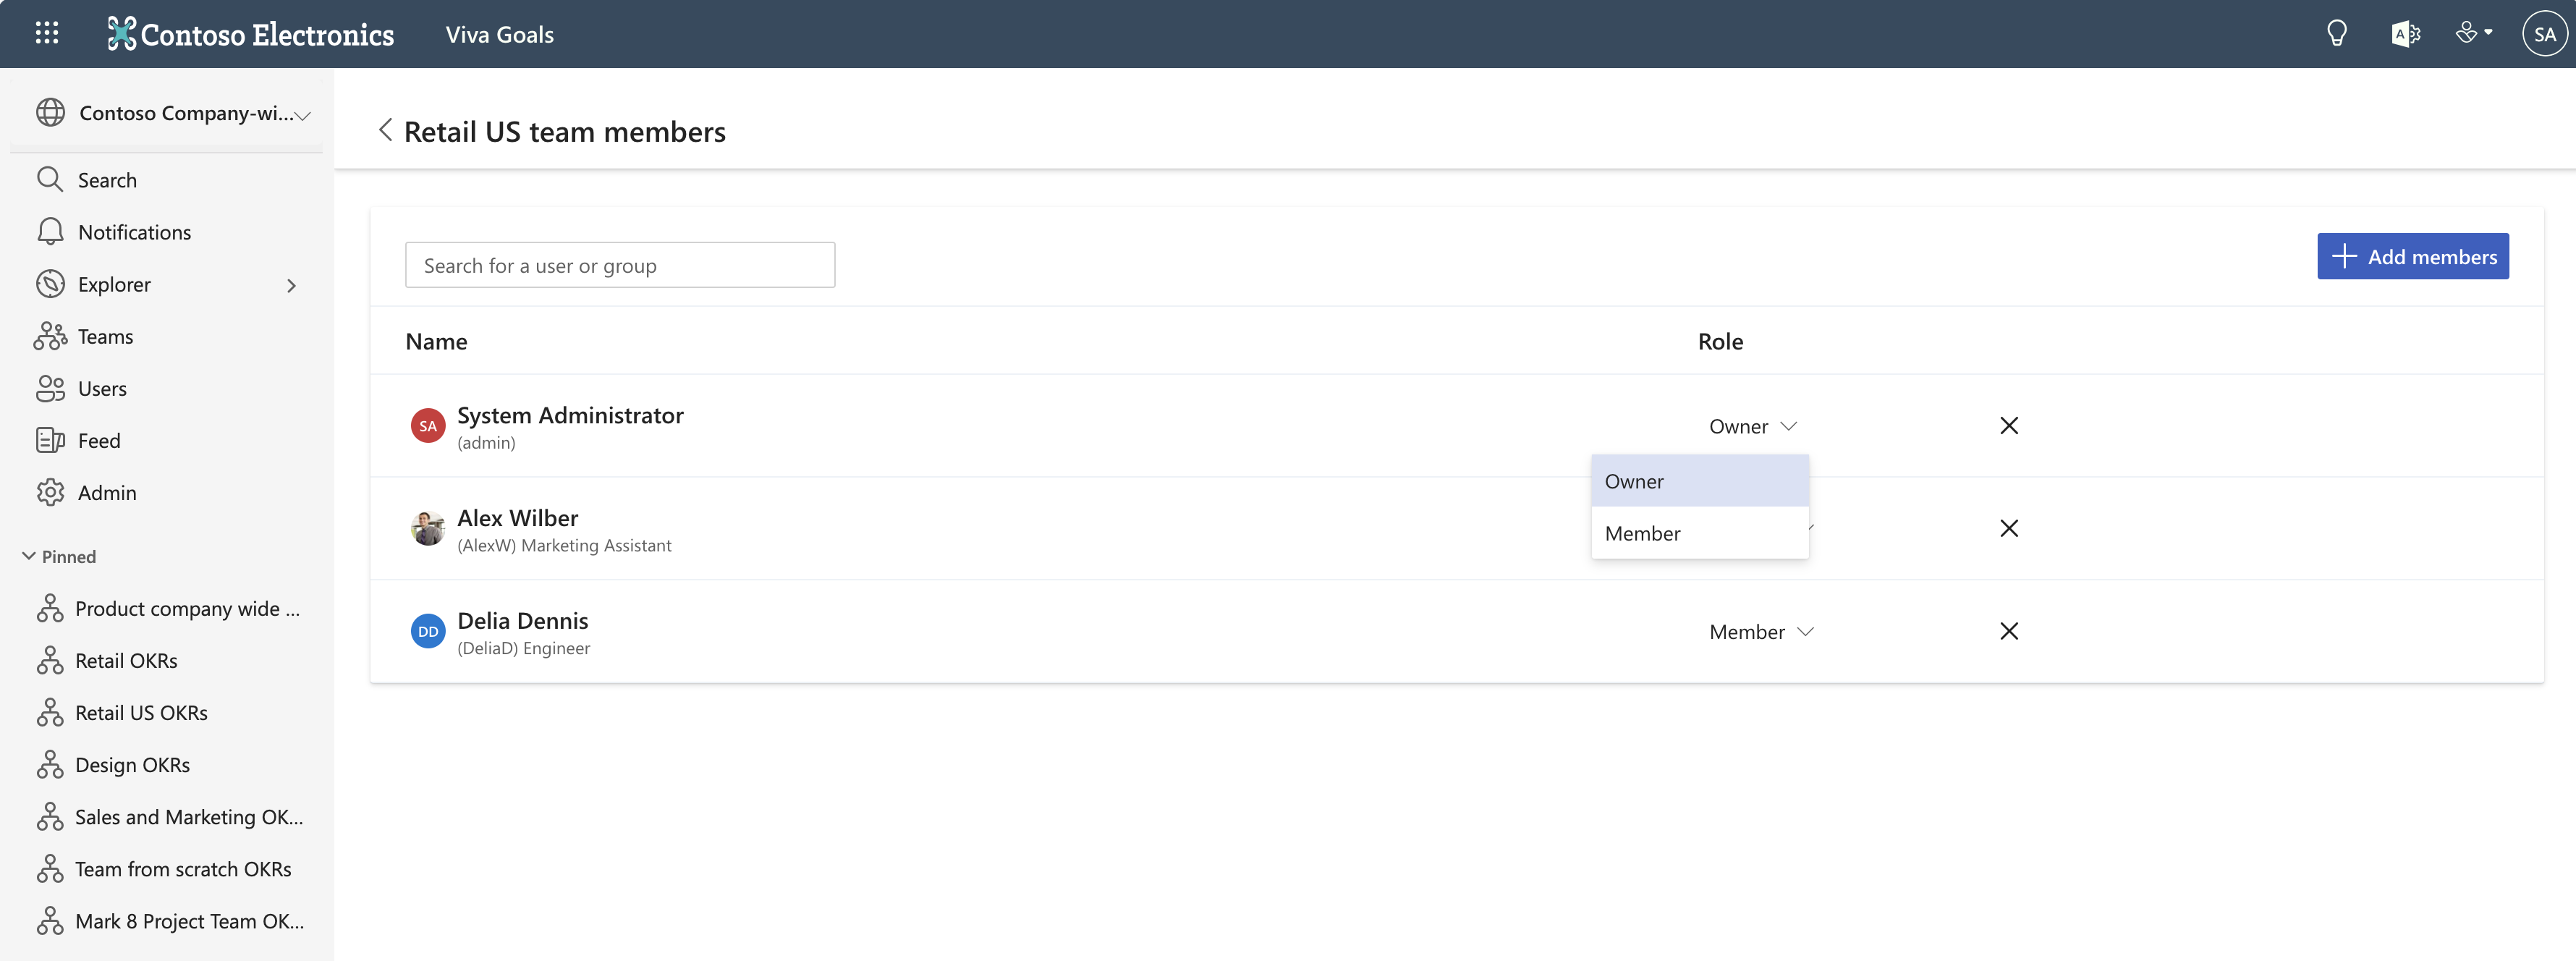Screen dimensions: 2576x961
Task: Click the SA avatar beside System Administrator
Action: pyautogui.click(x=428, y=426)
